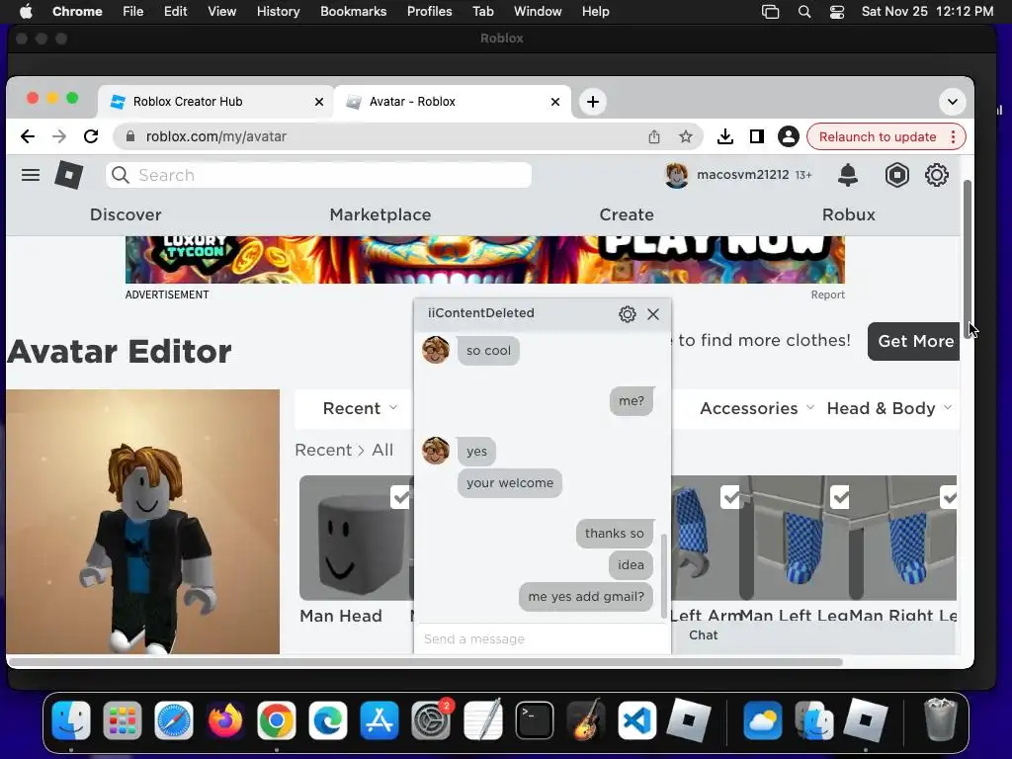Switch to Roblox Creator Hub tab
Image resolution: width=1012 pixels, height=759 pixels.
tap(216, 102)
